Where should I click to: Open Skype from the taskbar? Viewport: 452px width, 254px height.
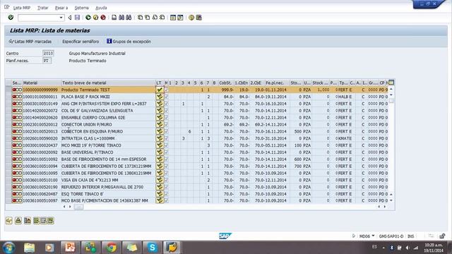pyautogui.click(x=153, y=248)
